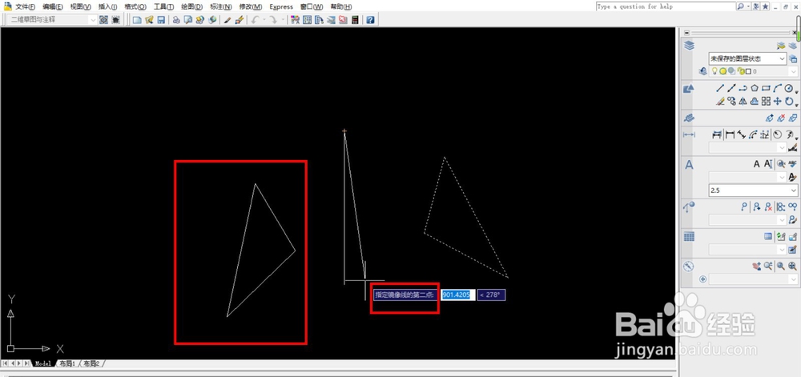801x377 pixels.
Task: Open the 视图(V) menu
Action: click(x=80, y=6)
